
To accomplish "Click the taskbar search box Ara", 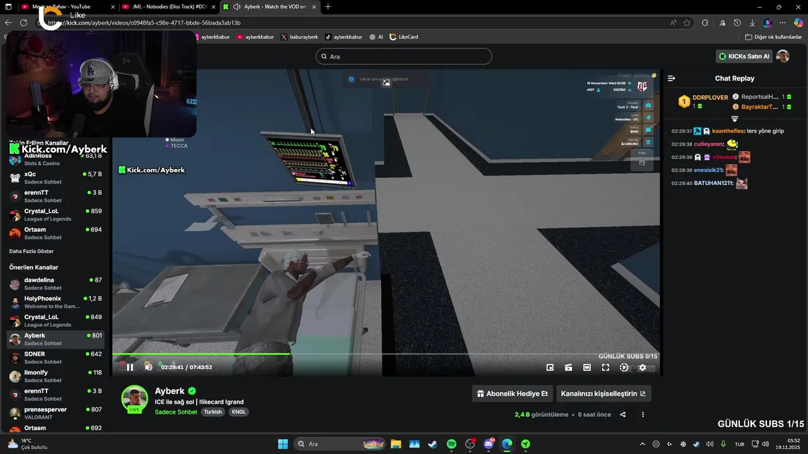I will 341,444.
